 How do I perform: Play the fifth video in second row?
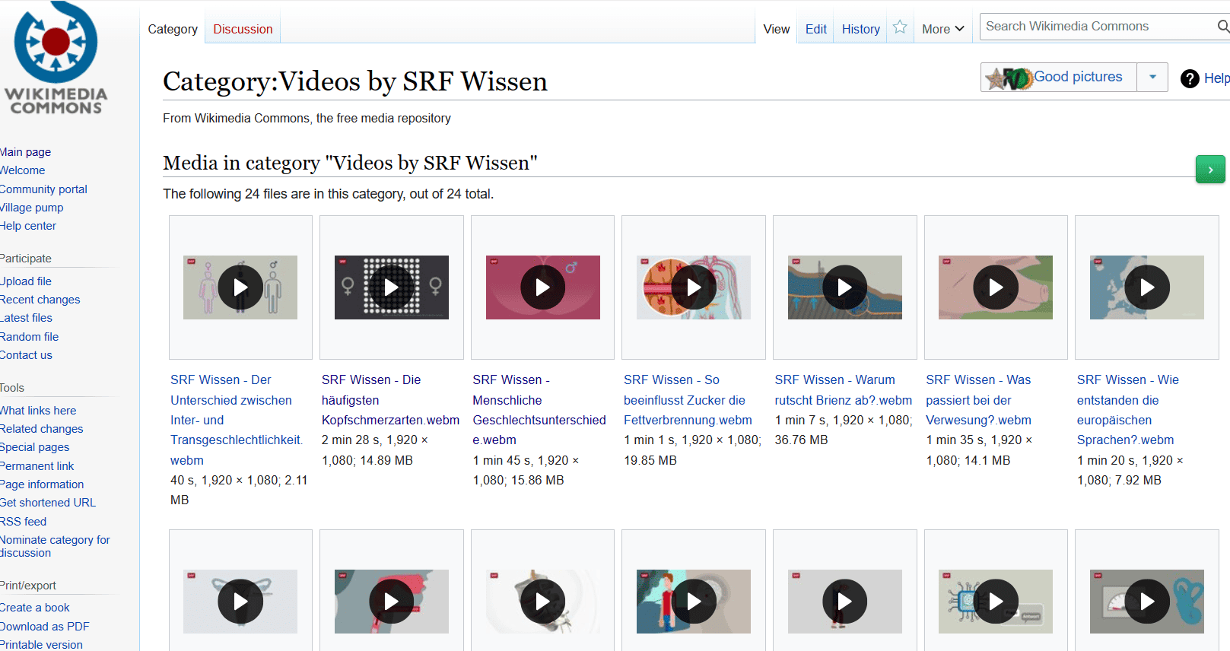point(844,602)
